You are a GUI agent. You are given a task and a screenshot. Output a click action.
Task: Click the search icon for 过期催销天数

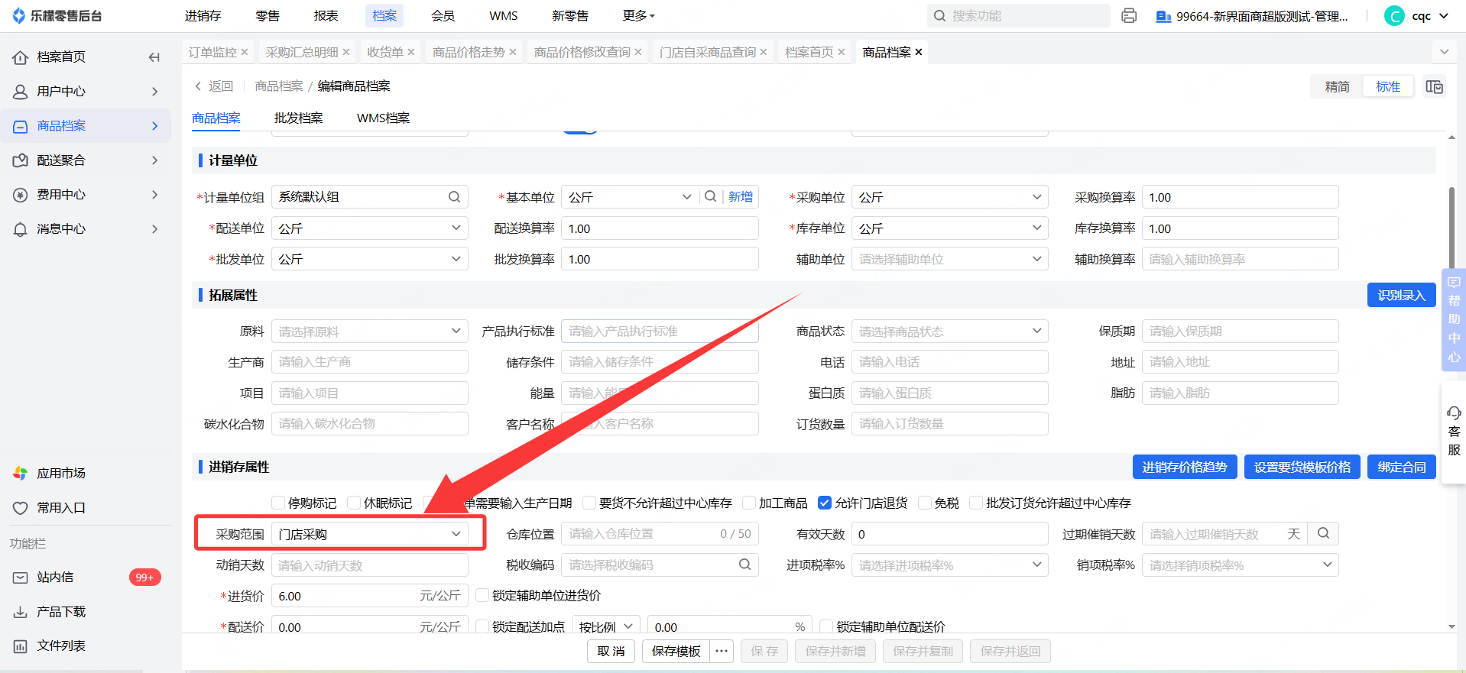click(1323, 534)
